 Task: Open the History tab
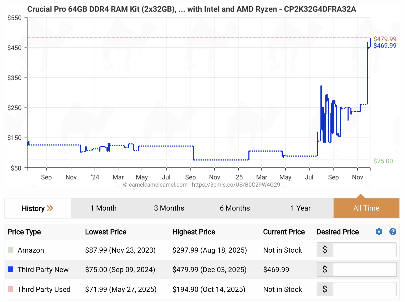pos(38,208)
